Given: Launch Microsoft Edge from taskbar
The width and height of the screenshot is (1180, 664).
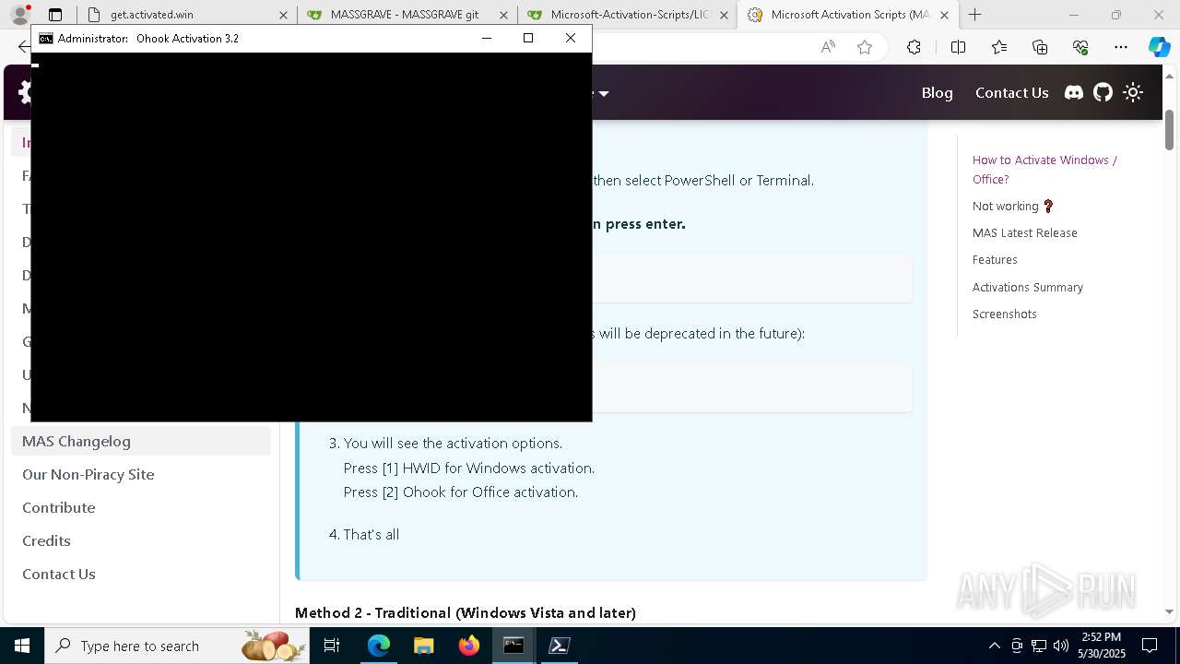Looking at the screenshot, I should pos(379,646).
